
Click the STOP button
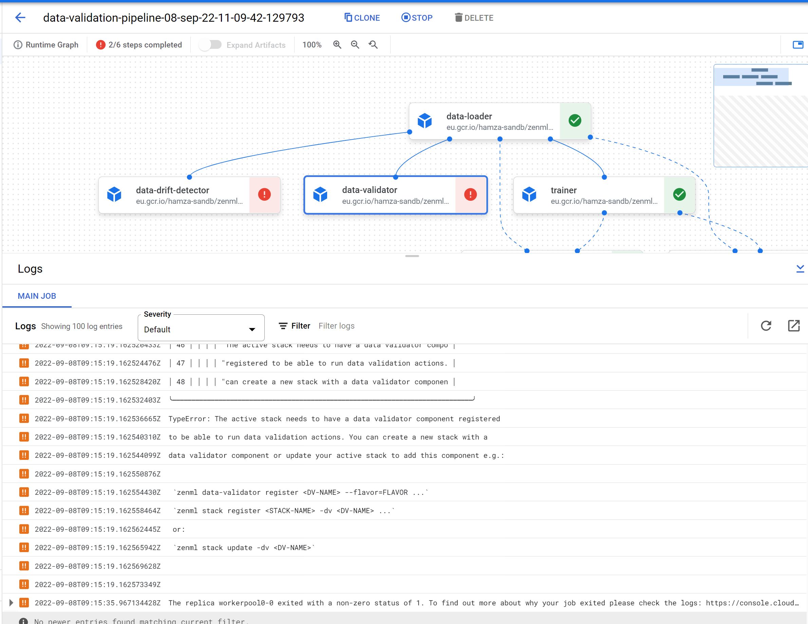[417, 18]
